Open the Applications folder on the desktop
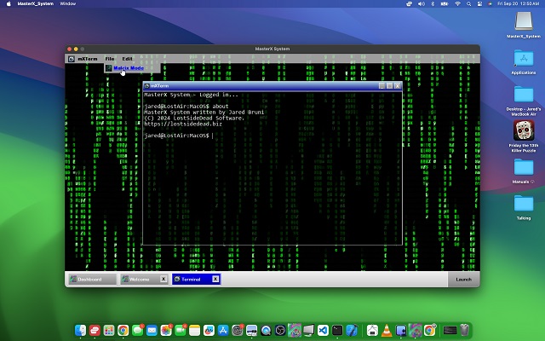This screenshot has width=545, height=341. [524, 62]
